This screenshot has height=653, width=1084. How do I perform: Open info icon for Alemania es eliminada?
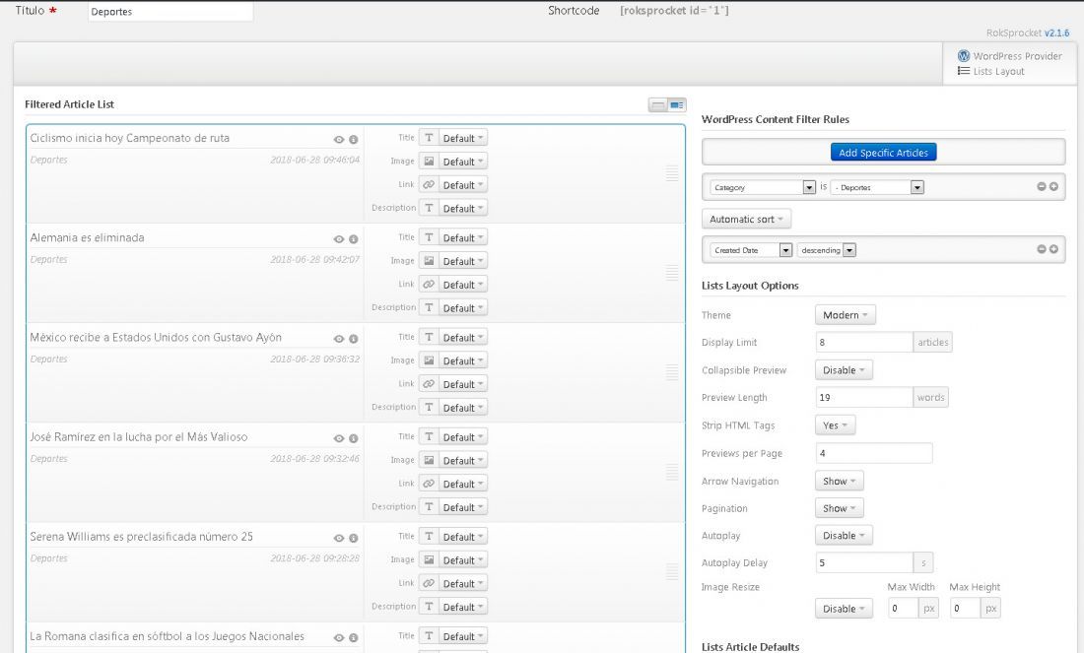tap(353, 239)
